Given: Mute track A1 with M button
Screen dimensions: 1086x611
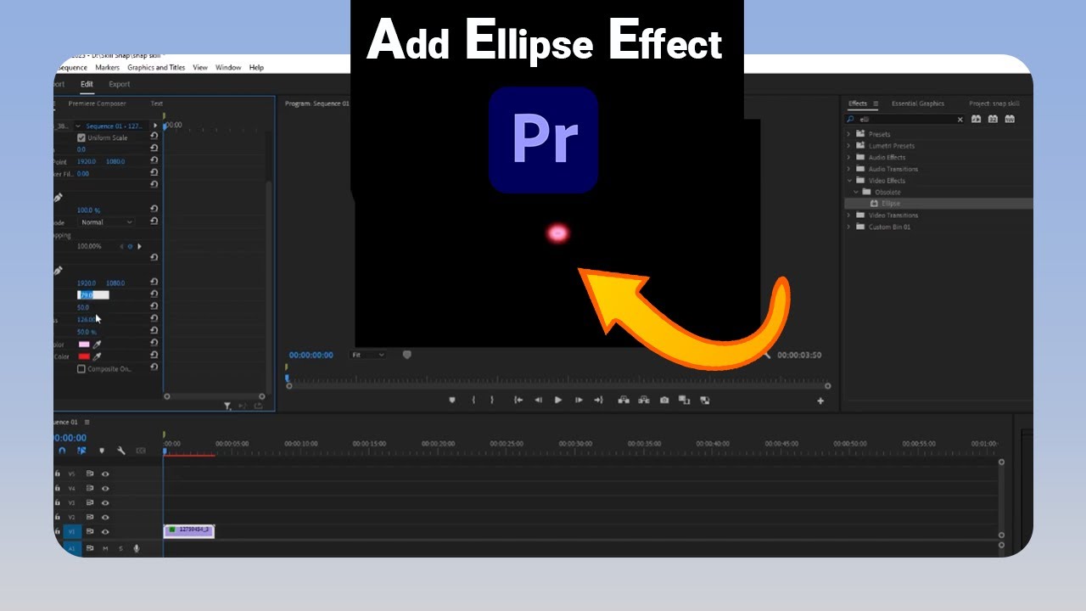Looking at the screenshot, I should point(106,548).
